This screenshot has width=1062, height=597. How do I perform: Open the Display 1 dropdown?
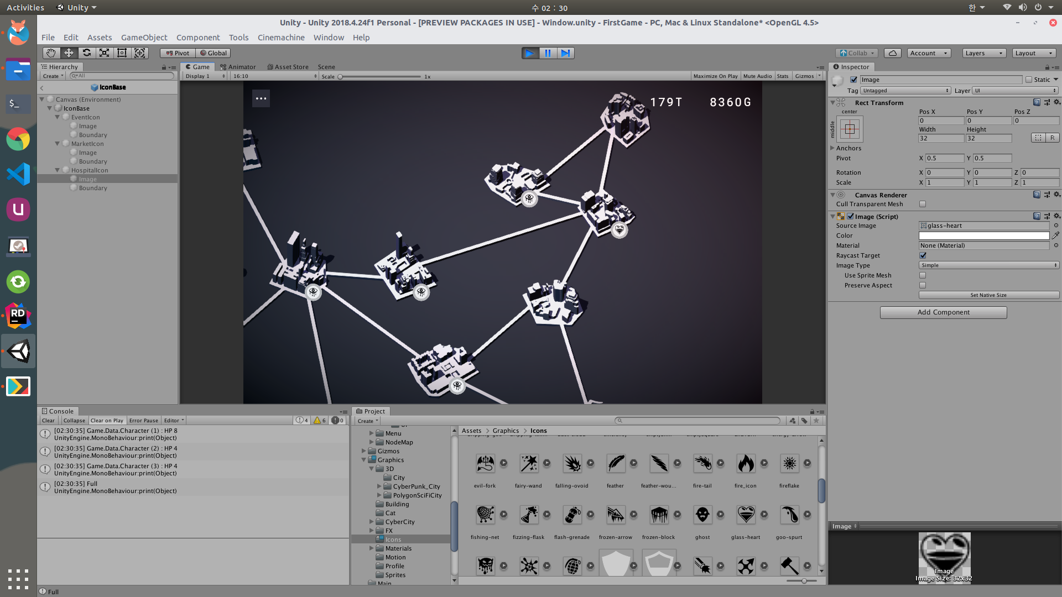205,76
